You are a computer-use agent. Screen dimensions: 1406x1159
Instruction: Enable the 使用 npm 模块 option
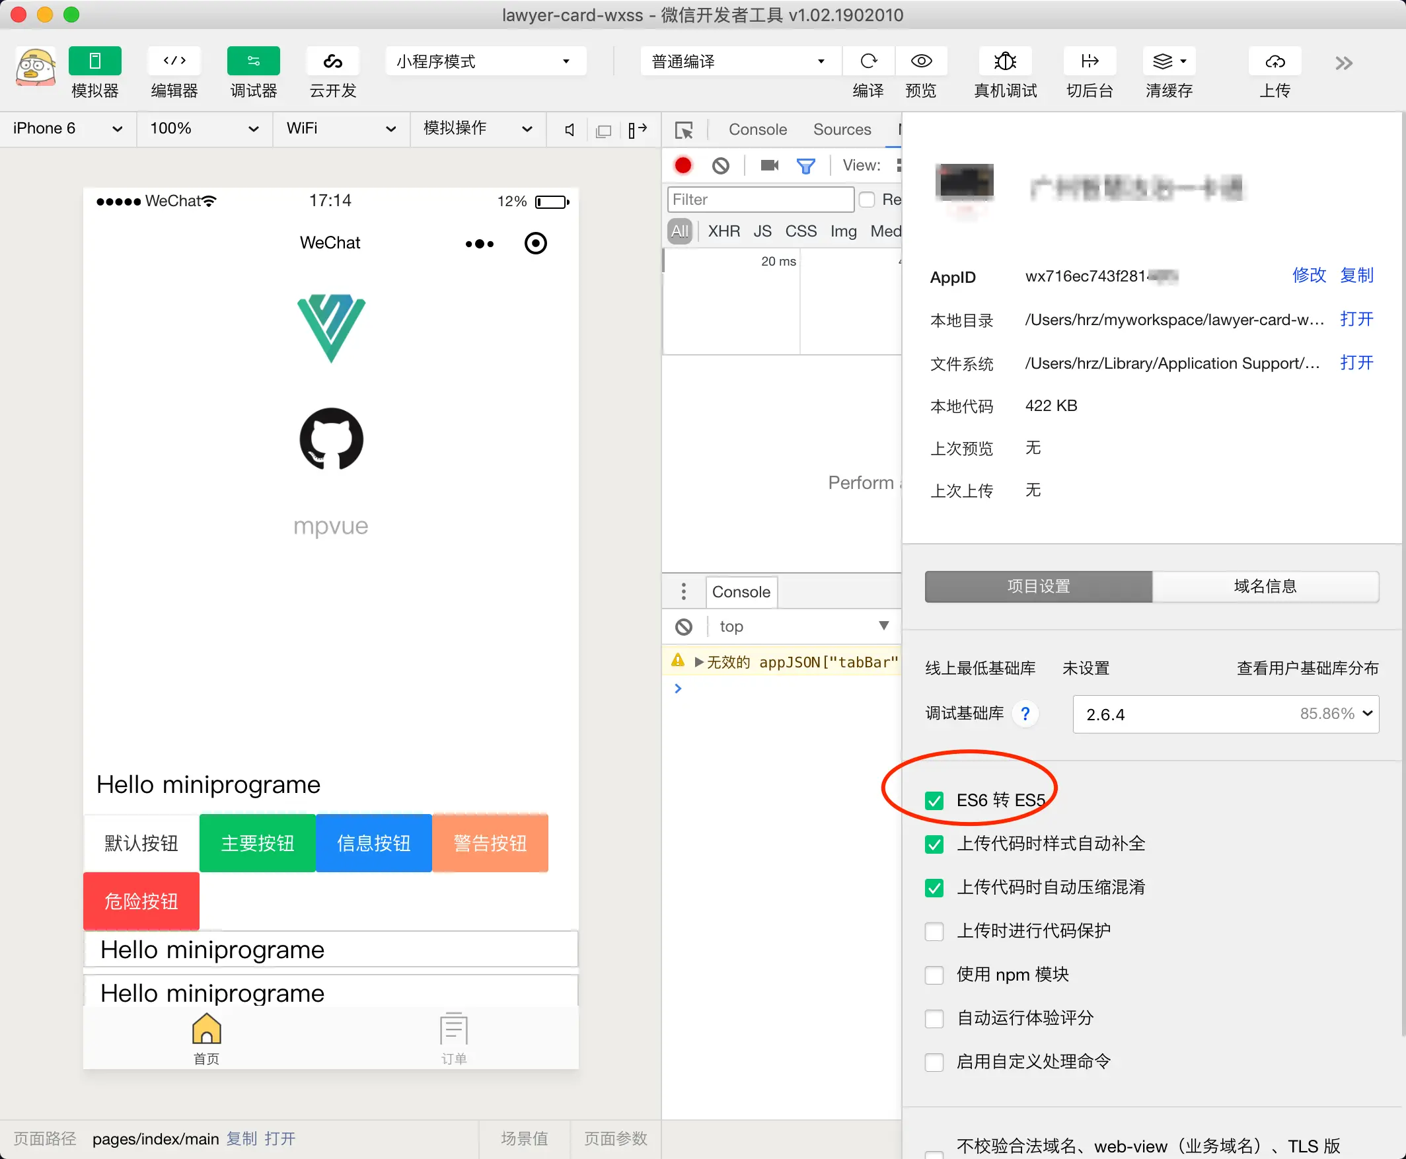click(x=934, y=975)
